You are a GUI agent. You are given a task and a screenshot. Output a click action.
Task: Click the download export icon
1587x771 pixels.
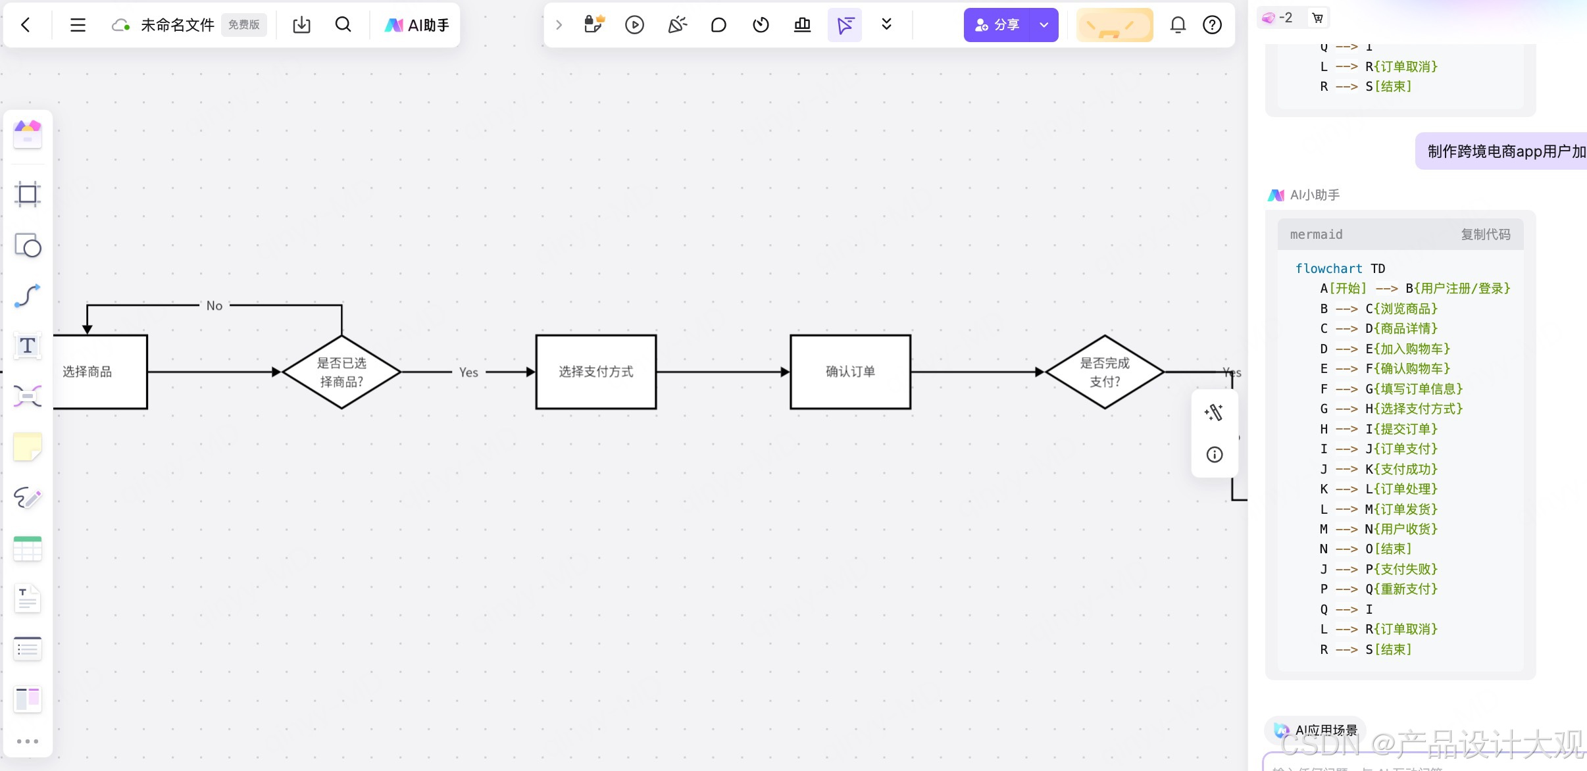pos(301,25)
